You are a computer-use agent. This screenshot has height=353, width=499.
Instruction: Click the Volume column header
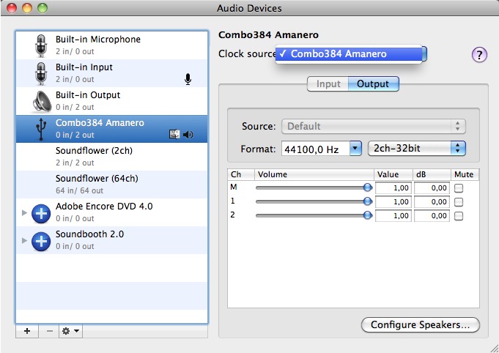(x=314, y=174)
